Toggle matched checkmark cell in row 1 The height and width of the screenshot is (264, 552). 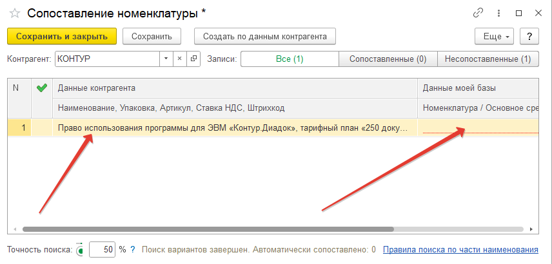click(42, 127)
